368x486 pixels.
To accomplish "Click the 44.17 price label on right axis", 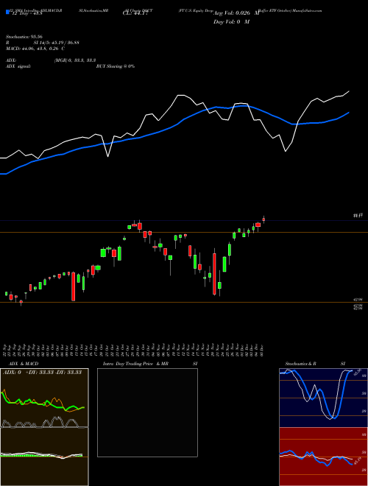I will click(x=358, y=216).
